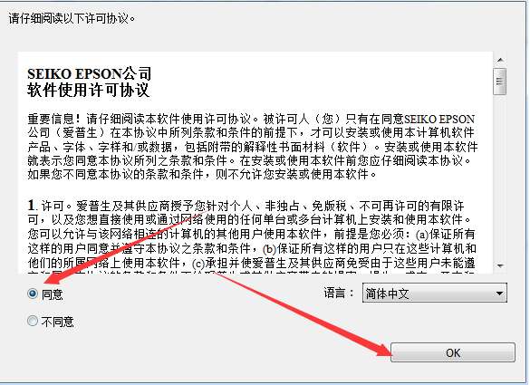Click the empty scrollbar track below the thumb
The image size is (530, 385).
click(x=499, y=178)
